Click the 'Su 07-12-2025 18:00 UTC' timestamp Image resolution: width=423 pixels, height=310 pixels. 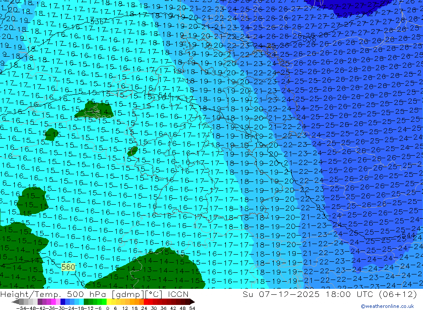(x=307, y=294)
